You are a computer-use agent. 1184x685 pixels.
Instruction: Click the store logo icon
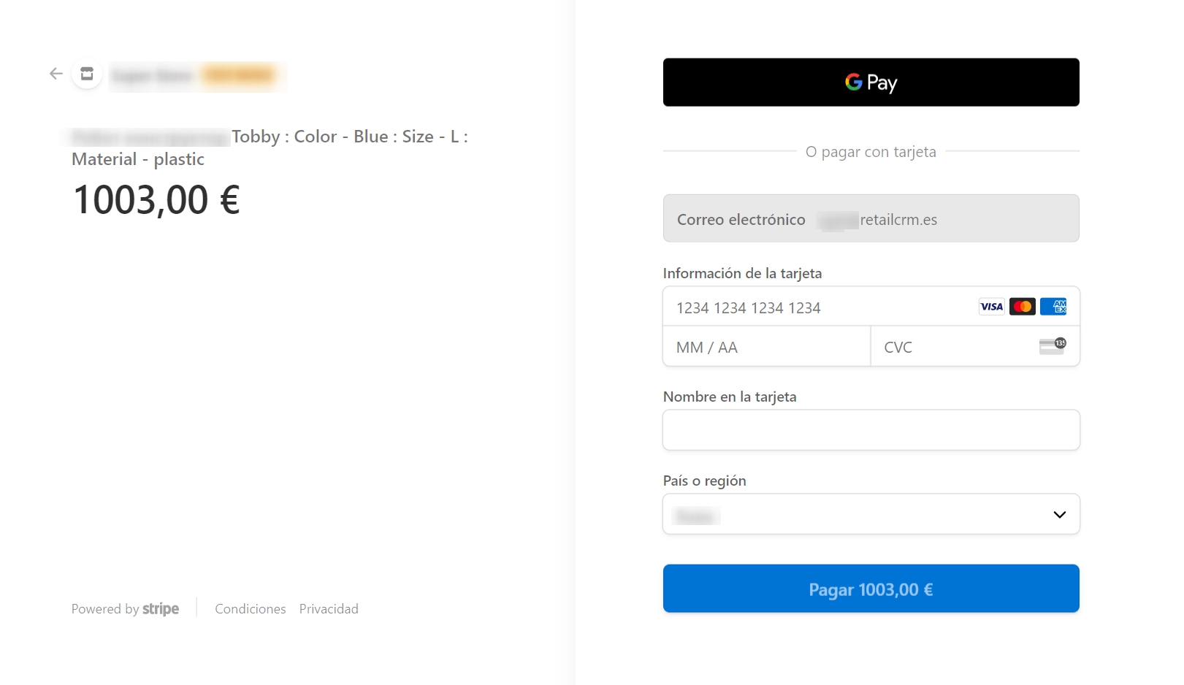(87, 74)
